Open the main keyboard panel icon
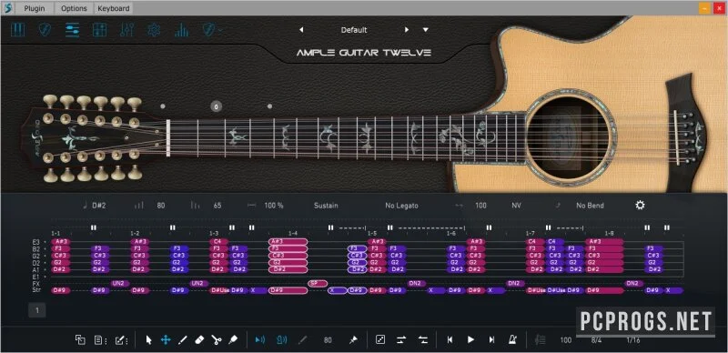 coord(17,30)
